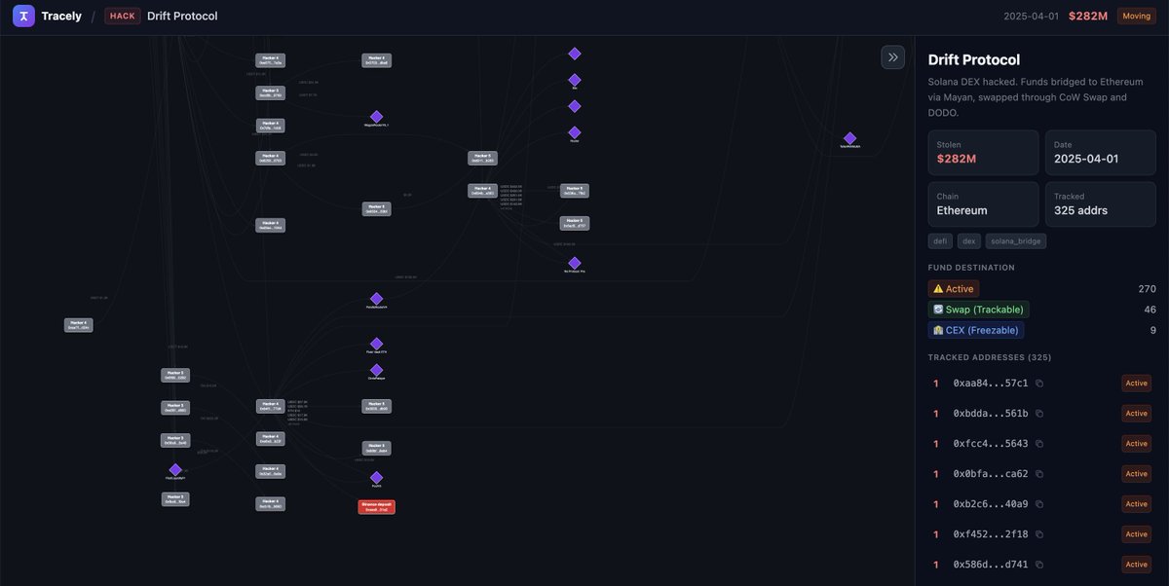
Task: Open tracked address 0xf452...2f18
Action: 990,534
